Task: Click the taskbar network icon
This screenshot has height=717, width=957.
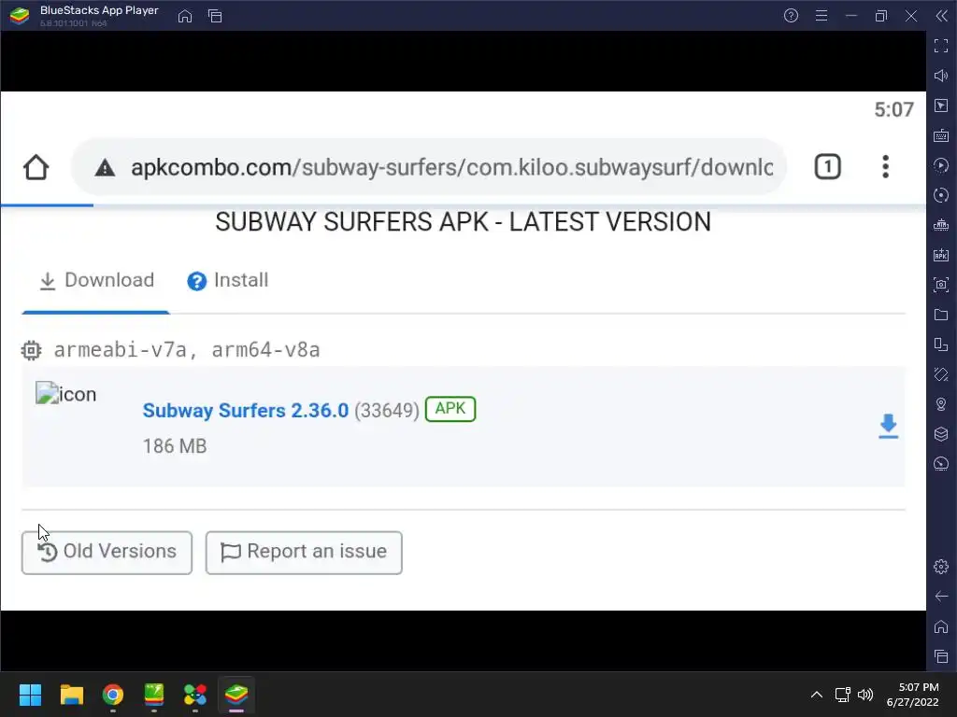Action: click(843, 695)
